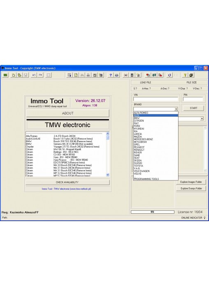
Task: Click the CHECK AVAILABILITY button
Action: (67, 182)
